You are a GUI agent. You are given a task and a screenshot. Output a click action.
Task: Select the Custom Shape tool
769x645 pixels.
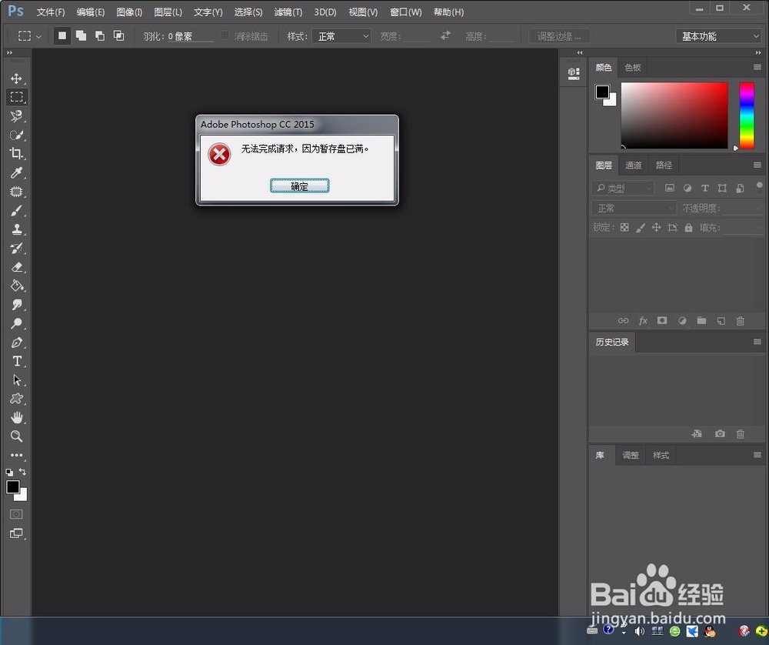[16, 399]
